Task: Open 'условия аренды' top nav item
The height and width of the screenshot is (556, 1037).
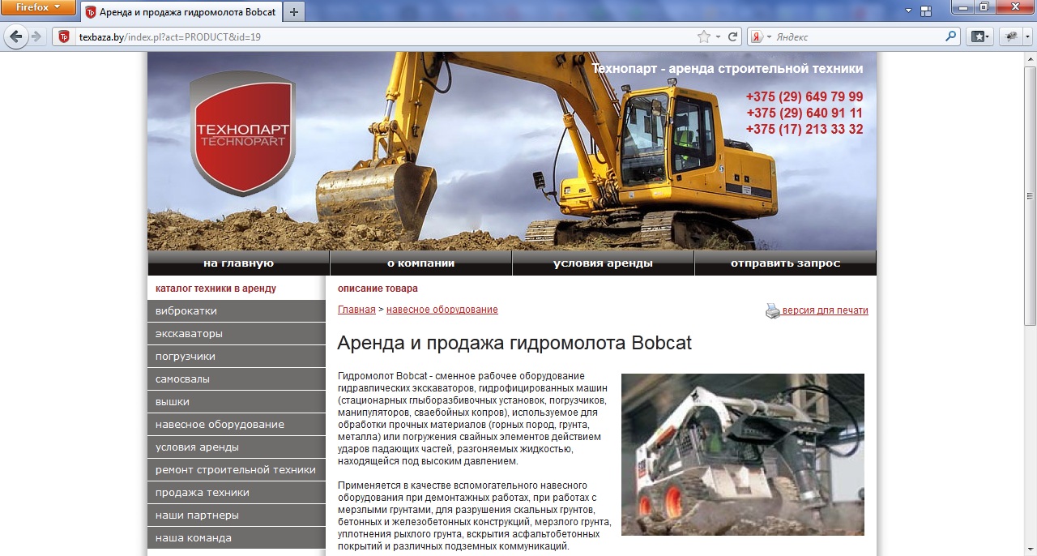Action: pyautogui.click(x=603, y=263)
